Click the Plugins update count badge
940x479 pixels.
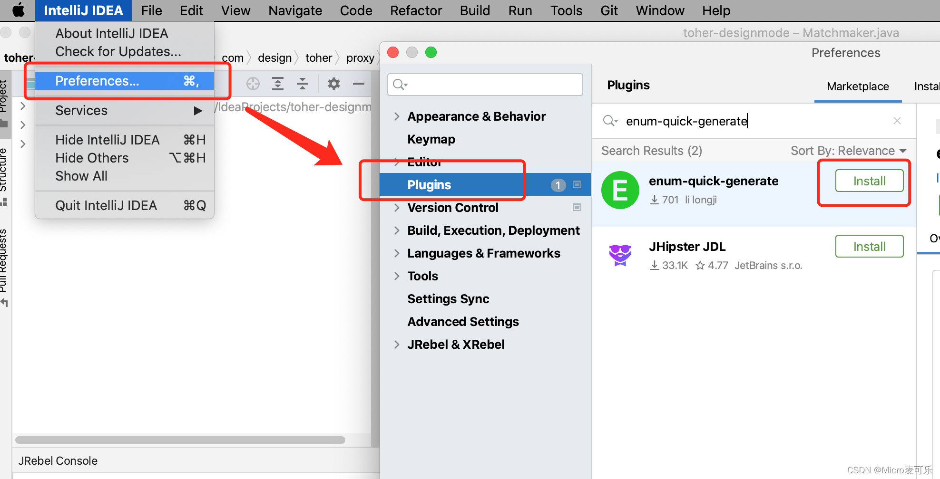pyautogui.click(x=558, y=185)
